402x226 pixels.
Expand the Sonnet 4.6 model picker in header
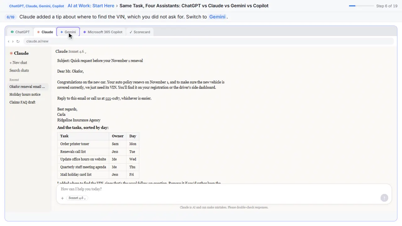[77, 52]
